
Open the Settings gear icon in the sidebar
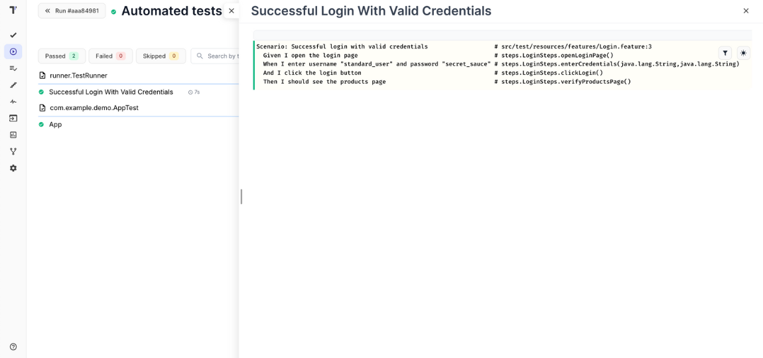13,168
